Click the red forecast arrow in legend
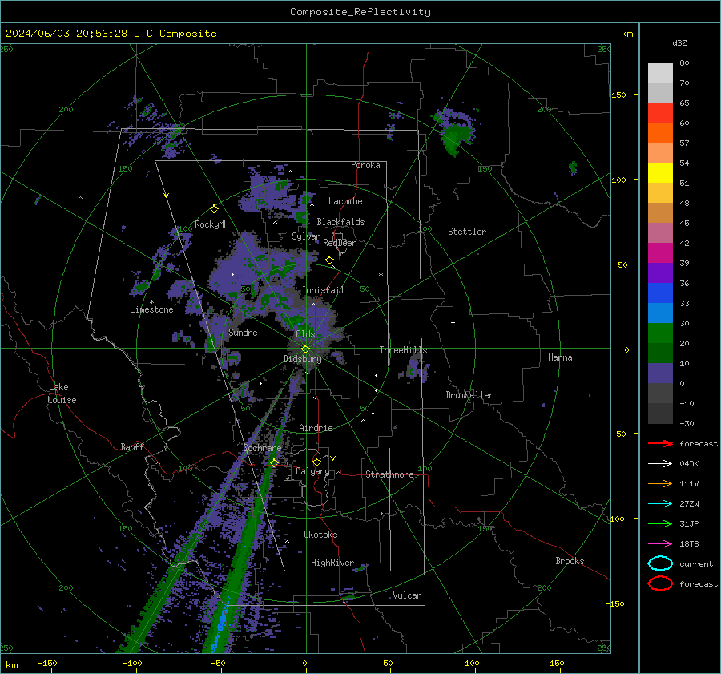This screenshot has height=674, width=721. [x=660, y=443]
